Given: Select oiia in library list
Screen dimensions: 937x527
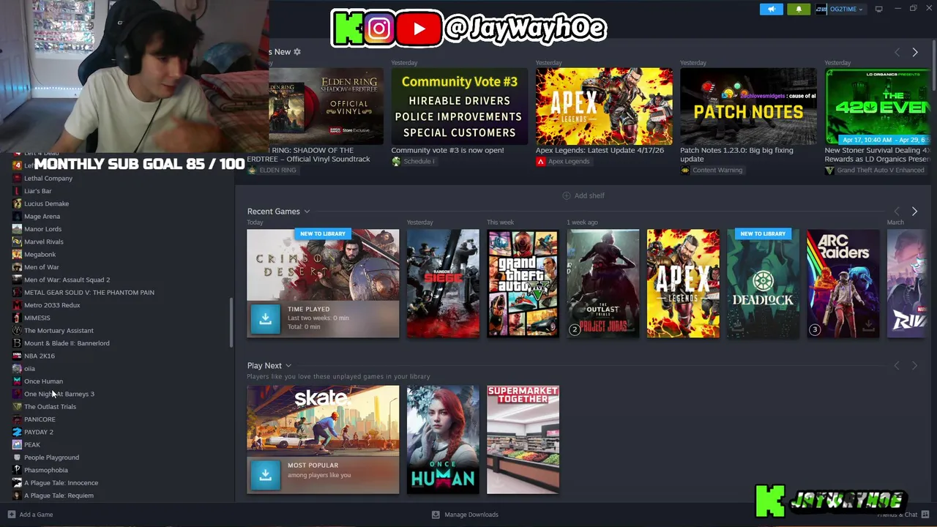Looking at the screenshot, I should click(29, 368).
